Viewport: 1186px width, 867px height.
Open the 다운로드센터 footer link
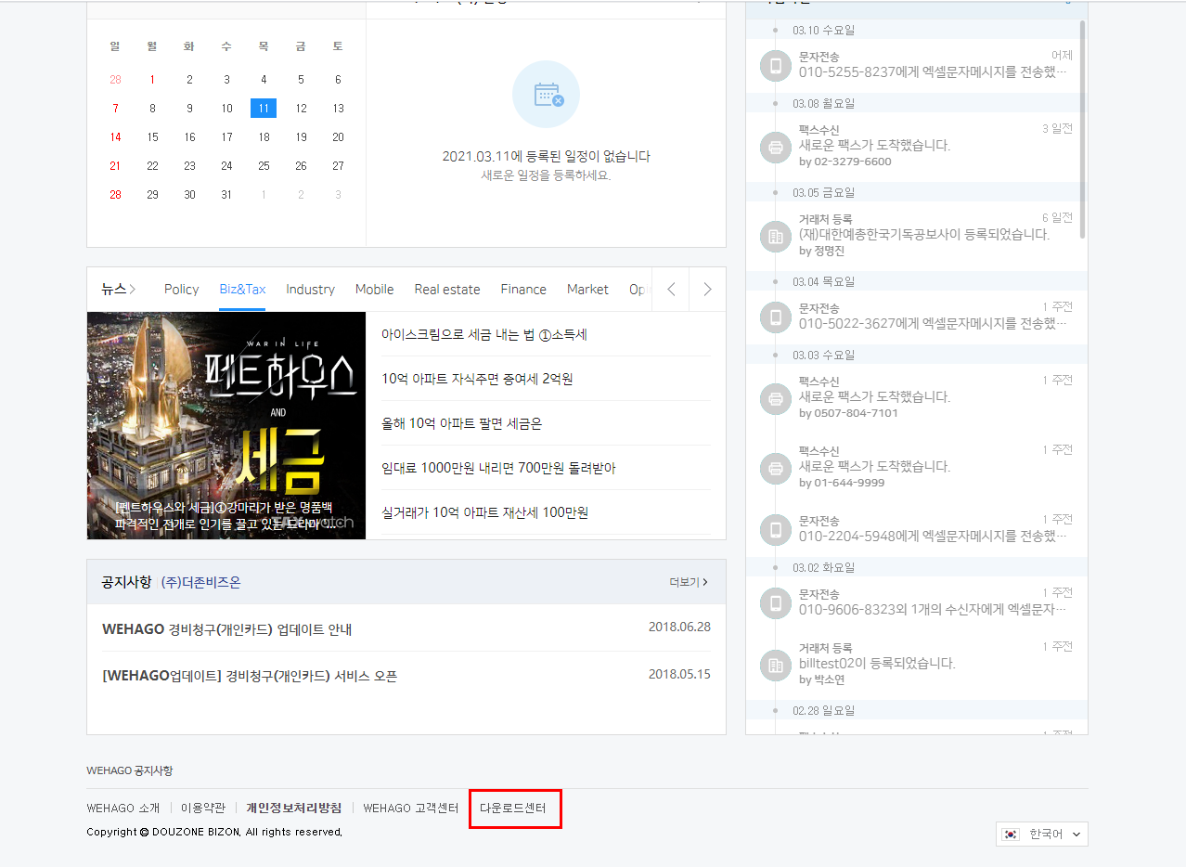(513, 809)
